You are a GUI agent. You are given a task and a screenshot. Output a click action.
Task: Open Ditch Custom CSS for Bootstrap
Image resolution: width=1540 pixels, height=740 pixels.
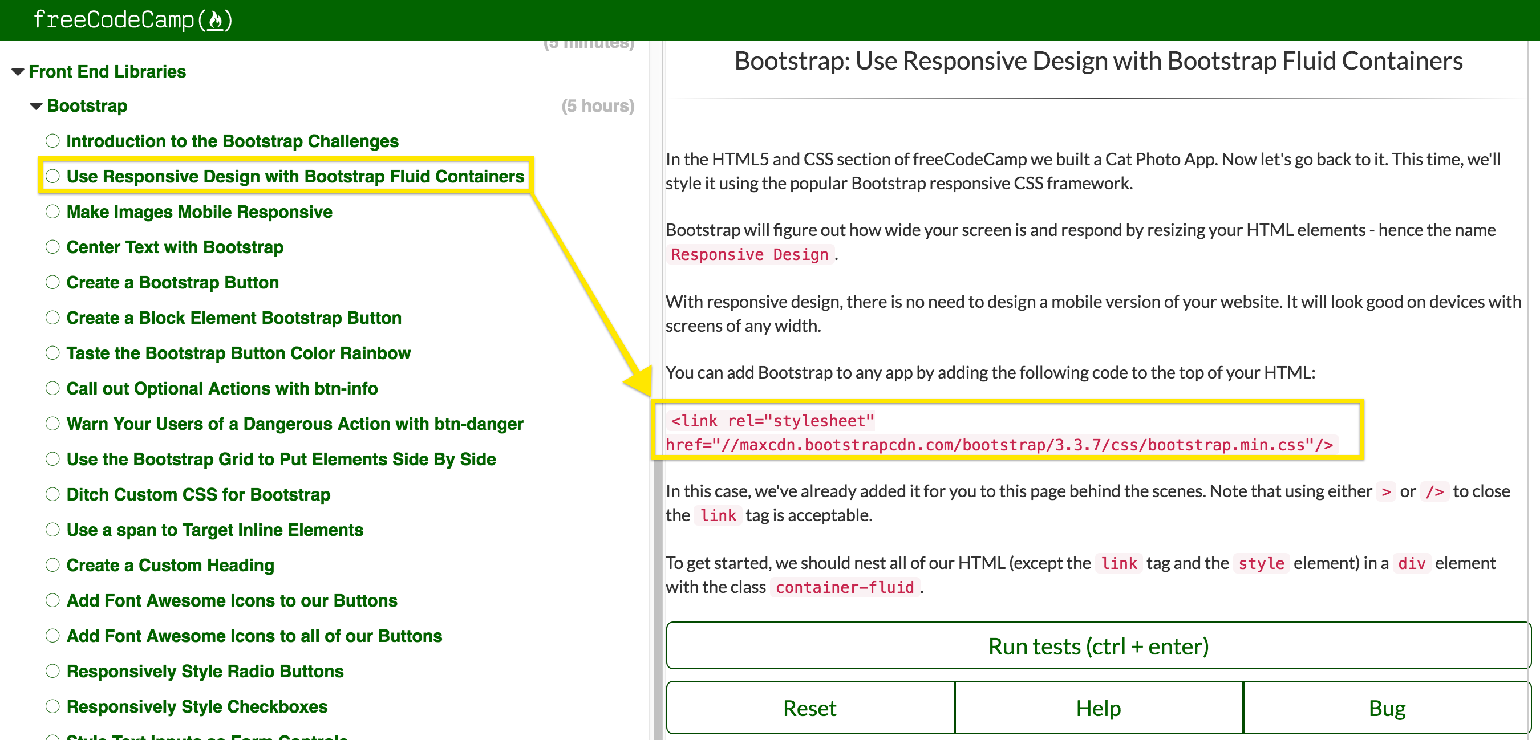(198, 494)
